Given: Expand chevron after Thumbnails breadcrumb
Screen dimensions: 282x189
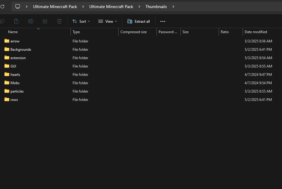Looking at the screenshot, I should (x=173, y=7).
